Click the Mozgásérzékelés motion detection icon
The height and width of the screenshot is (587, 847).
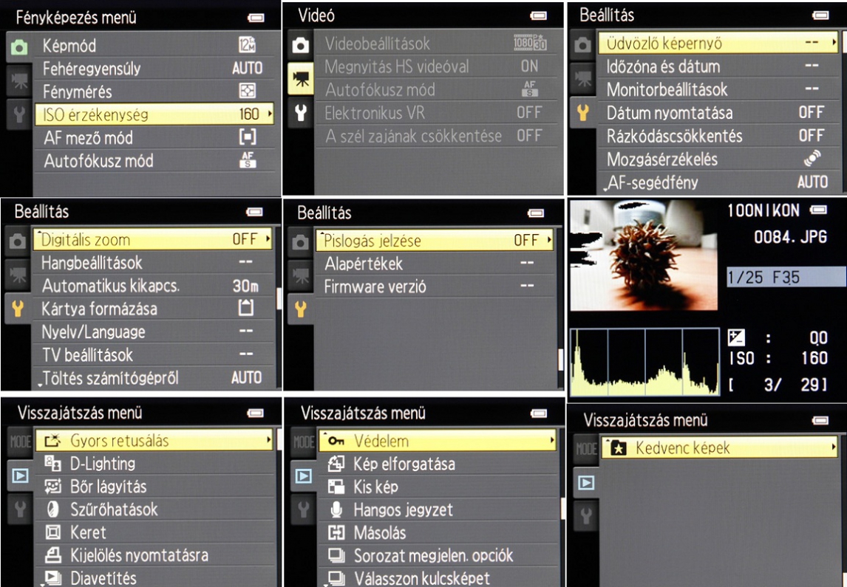812,159
